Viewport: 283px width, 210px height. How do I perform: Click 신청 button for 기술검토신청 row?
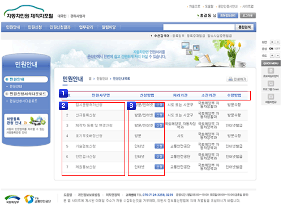159,146
